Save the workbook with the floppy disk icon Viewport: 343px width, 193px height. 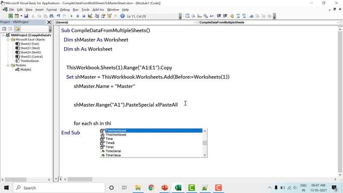tap(26, 16)
